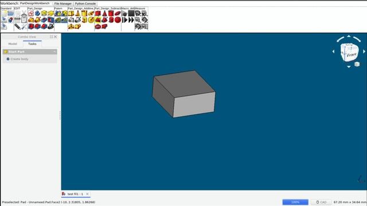Image resolution: width=367 pixels, height=206 pixels.
Task: Open the File Manager tab
Action: [x=63, y=4]
